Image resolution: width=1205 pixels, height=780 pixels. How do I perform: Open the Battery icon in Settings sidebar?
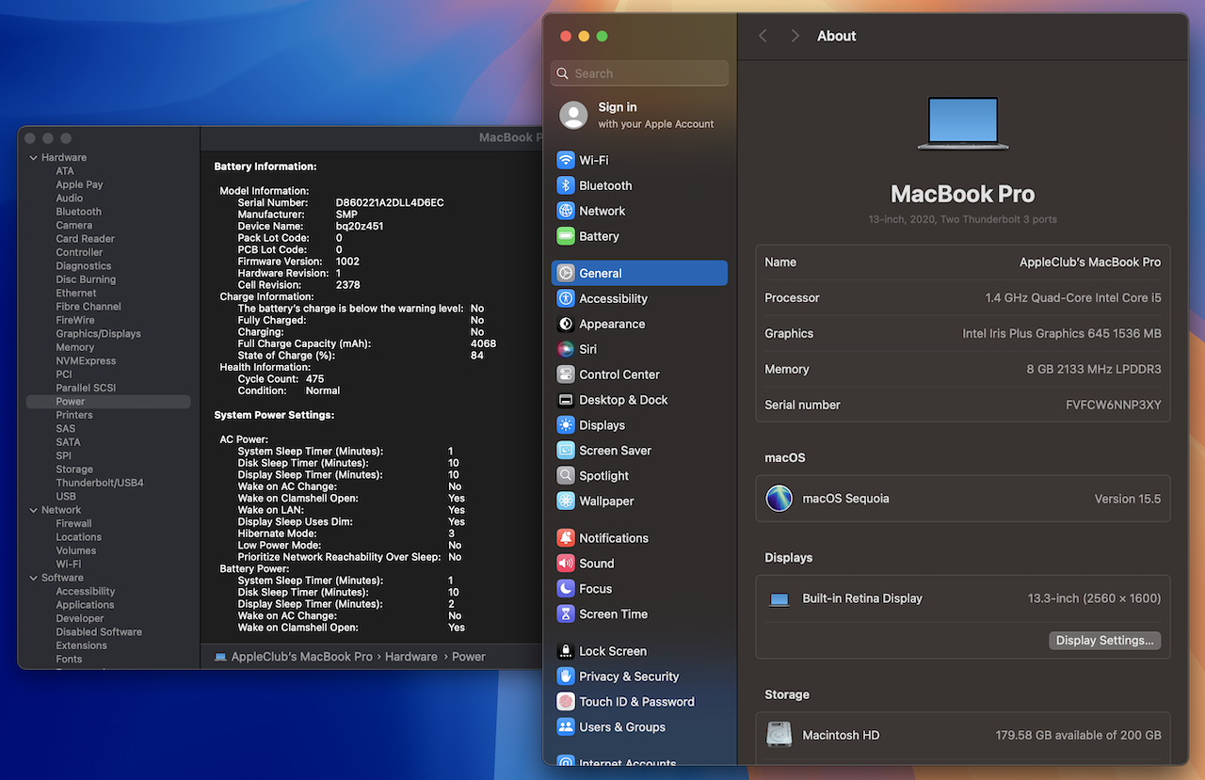pos(566,236)
